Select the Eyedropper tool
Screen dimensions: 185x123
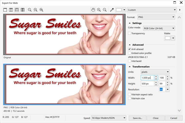pos(112,10)
